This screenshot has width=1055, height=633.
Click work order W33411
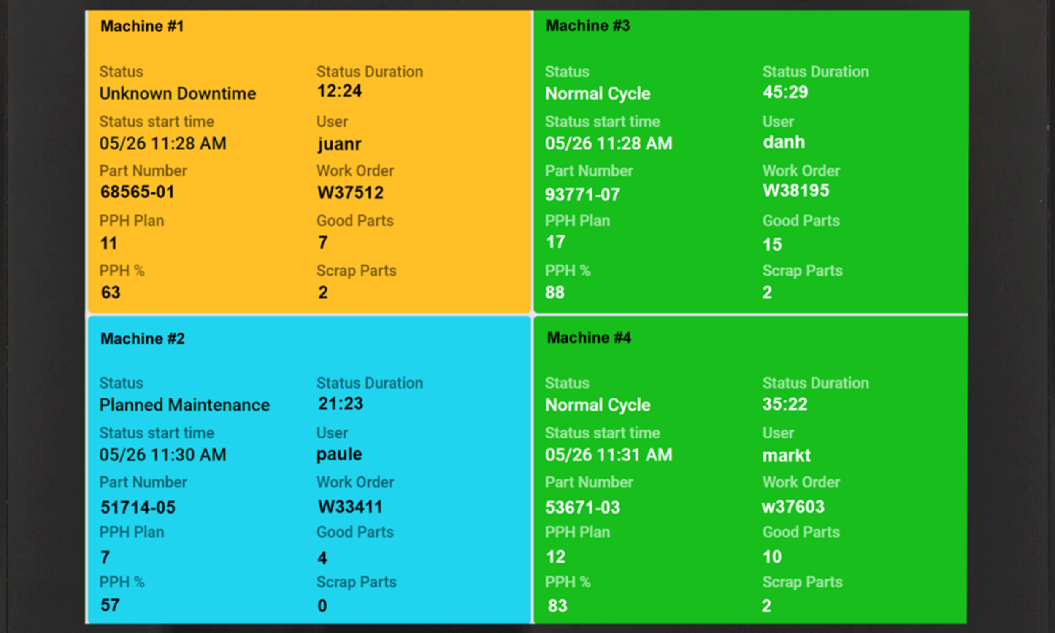(x=350, y=507)
